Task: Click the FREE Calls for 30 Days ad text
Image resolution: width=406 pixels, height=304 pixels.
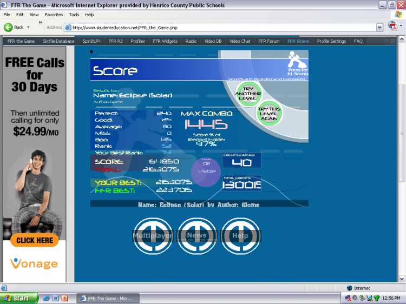Action: 35,75
